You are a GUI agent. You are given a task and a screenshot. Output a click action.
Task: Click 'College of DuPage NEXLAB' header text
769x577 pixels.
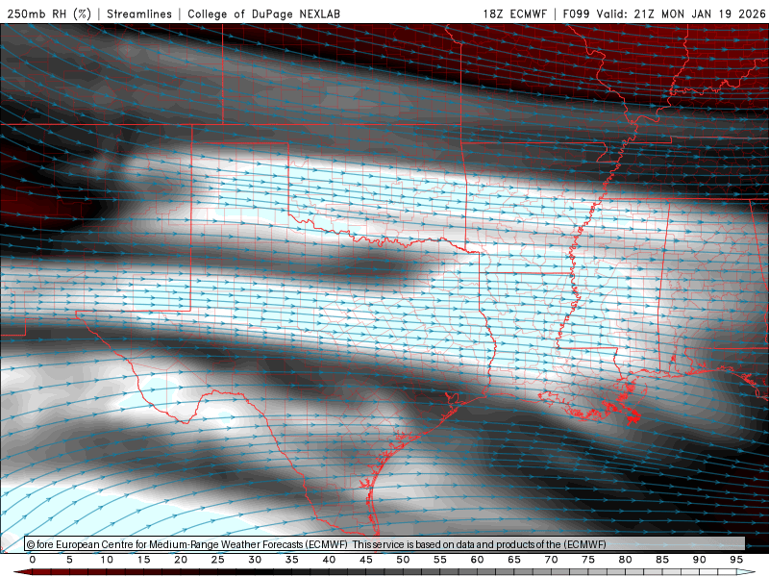pyautogui.click(x=263, y=13)
